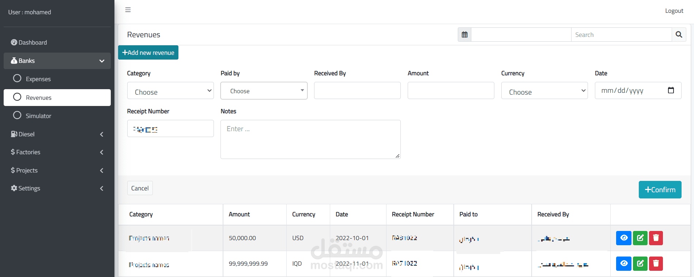Click the search magnifier icon
Image resolution: width=694 pixels, height=277 pixels.
click(679, 35)
